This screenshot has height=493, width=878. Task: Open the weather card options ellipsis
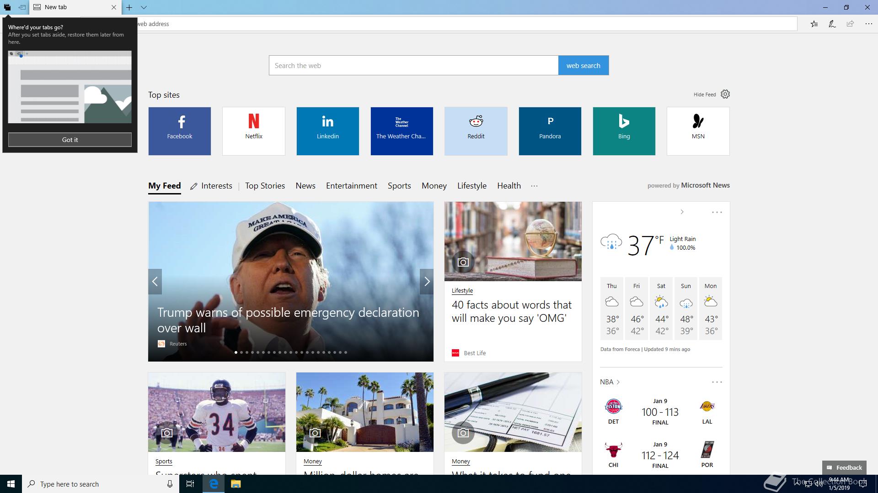[x=717, y=212]
